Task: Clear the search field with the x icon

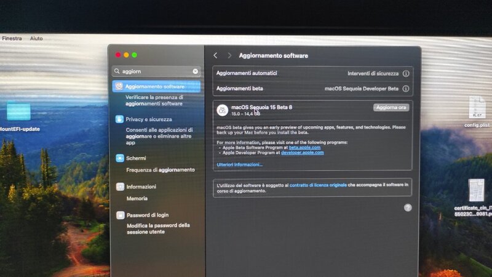Action: [195, 71]
